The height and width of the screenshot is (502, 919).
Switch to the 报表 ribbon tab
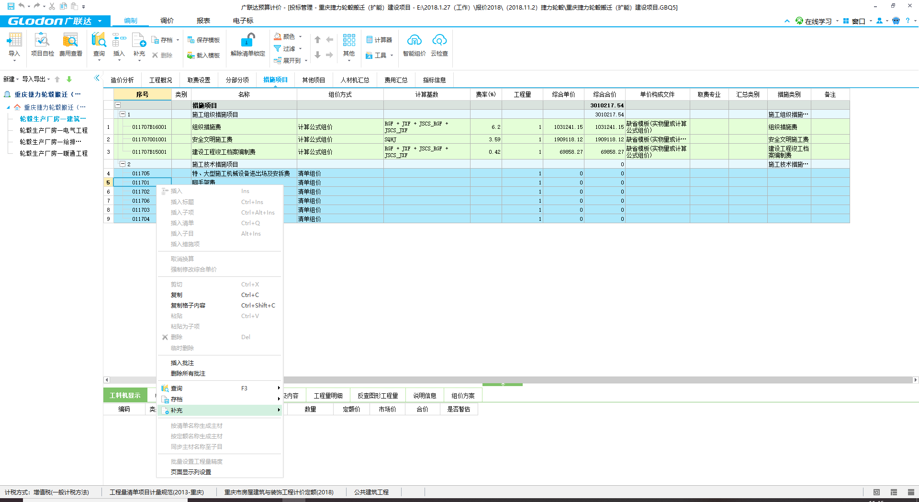click(x=203, y=21)
